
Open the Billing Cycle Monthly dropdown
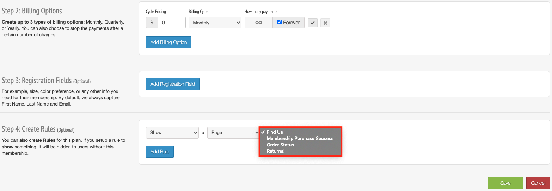pos(215,23)
